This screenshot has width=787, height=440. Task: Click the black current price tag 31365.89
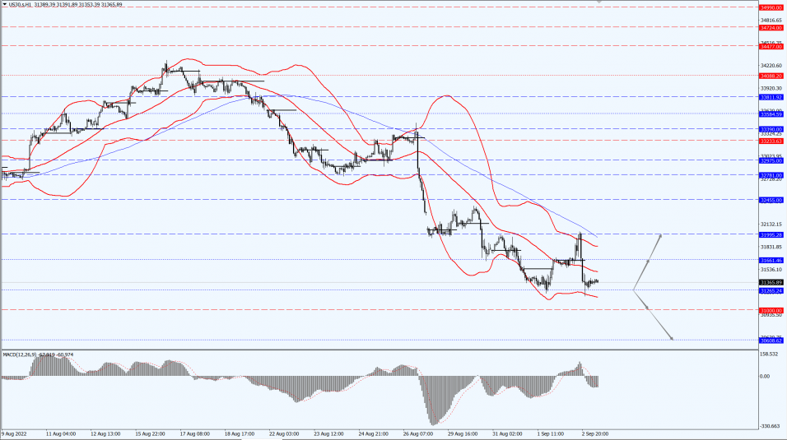click(x=771, y=282)
